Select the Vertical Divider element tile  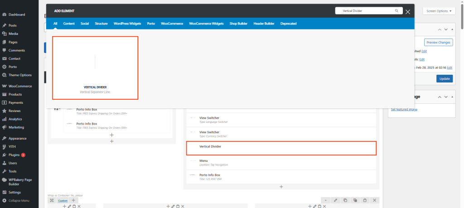click(x=95, y=68)
